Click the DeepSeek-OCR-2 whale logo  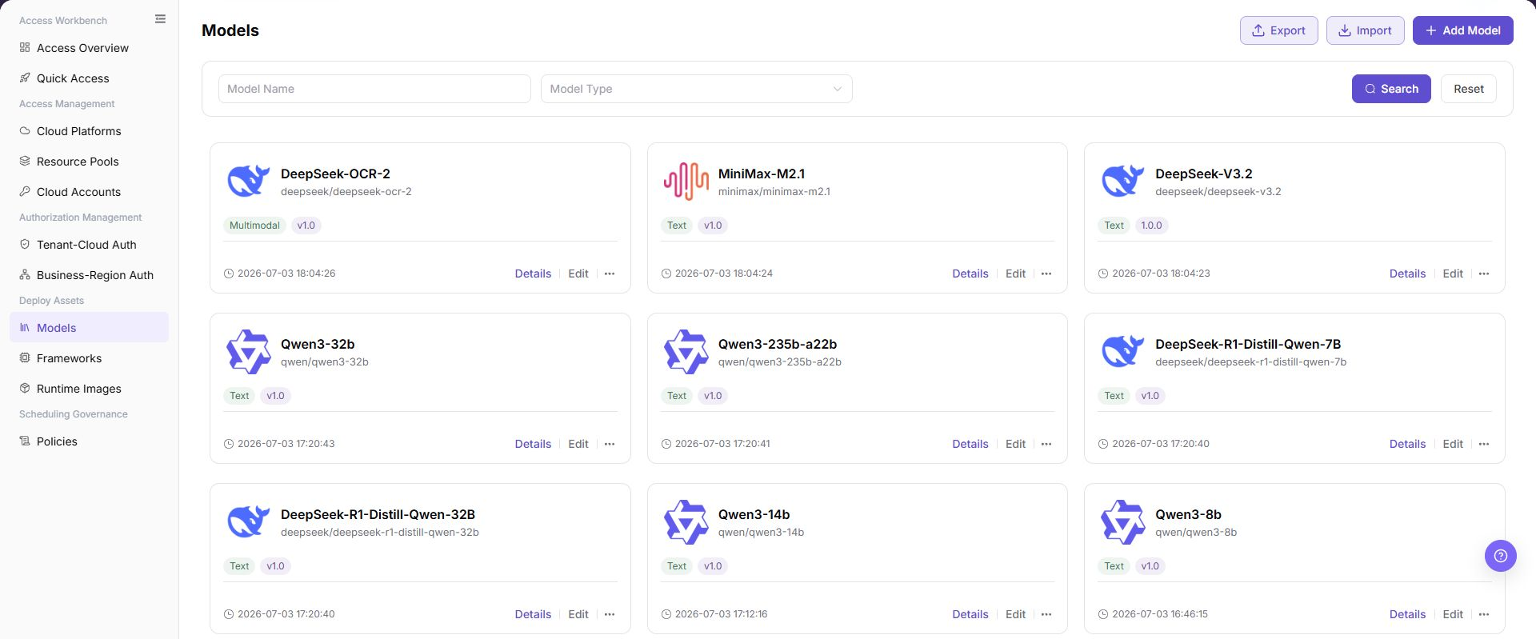pos(249,181)
